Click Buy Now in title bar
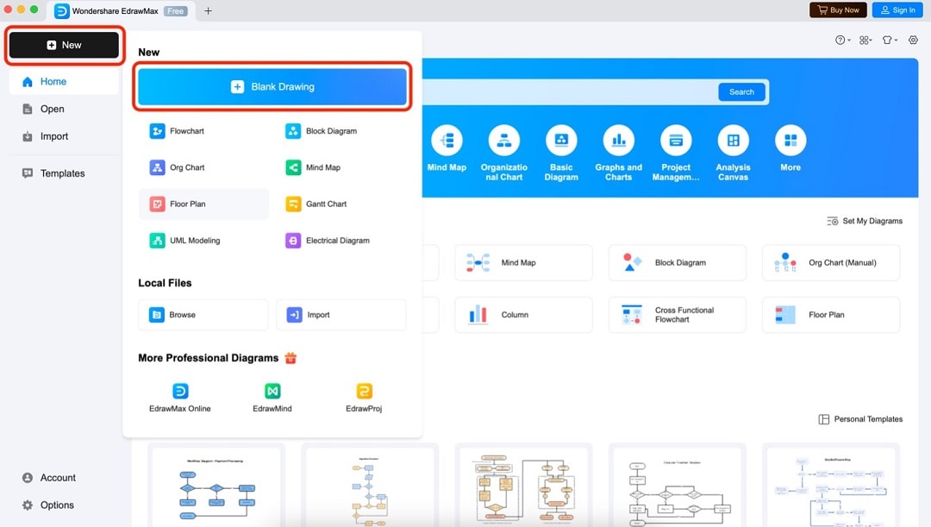931x527 pixels. tap(838, 10)
